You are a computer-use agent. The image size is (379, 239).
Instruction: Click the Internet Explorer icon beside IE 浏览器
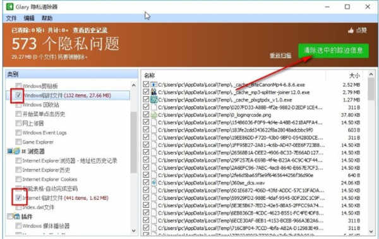click(16, 151)
